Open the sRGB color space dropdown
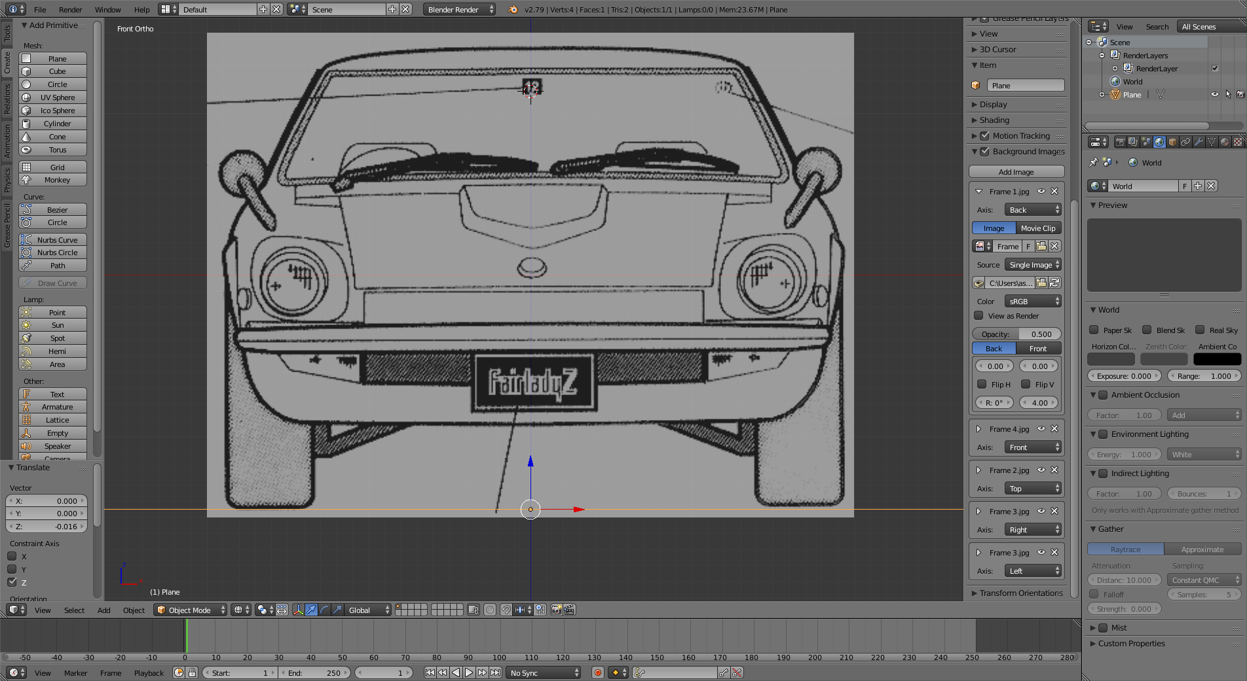The height and width of the screenshot is (681, 1247). click(x=1033, y=301)
